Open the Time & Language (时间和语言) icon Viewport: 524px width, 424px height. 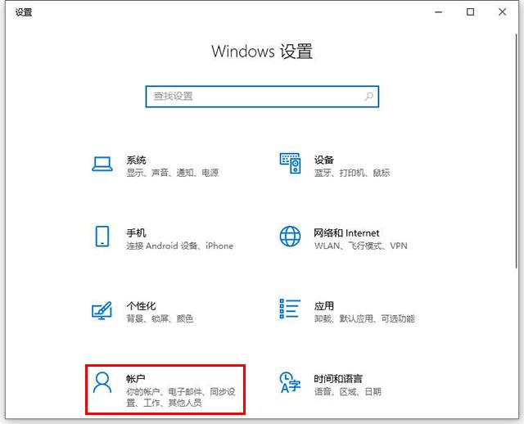coord(290,382)
